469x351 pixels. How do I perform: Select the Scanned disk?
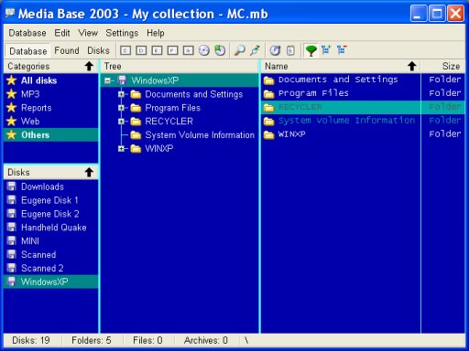click(x=50, y=254)
